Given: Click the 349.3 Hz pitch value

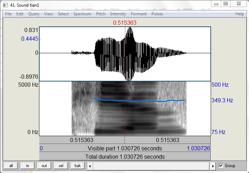Looking at the screenshot, I should (222, 100).
